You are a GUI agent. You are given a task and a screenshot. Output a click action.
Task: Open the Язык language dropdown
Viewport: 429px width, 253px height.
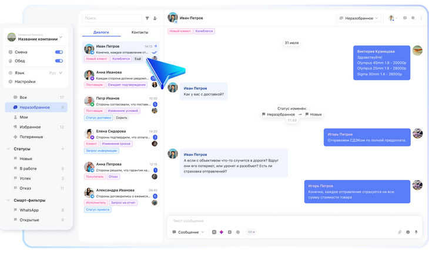tap(56, 73)
